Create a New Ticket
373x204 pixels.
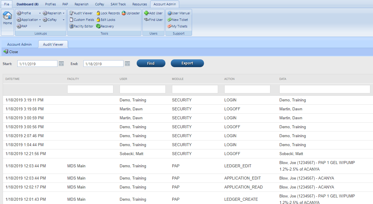click(178, 20)
